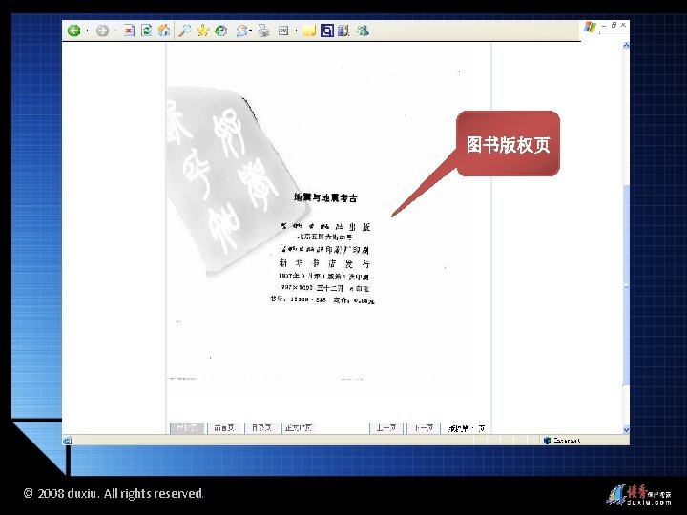Stop page loading with the red X icon
Screen dimensions: 687x515
(129, 31)
